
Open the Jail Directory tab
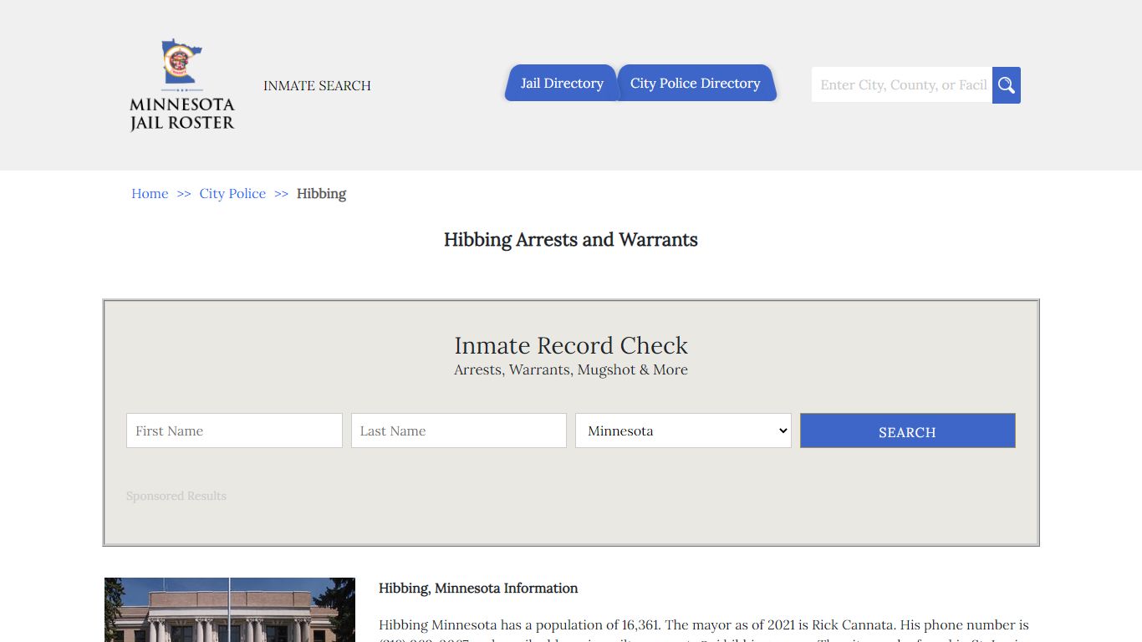pos(561,84)
